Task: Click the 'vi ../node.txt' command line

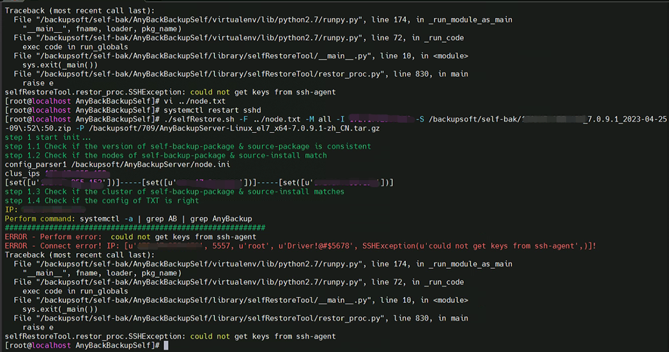Action: coord(194,101)
